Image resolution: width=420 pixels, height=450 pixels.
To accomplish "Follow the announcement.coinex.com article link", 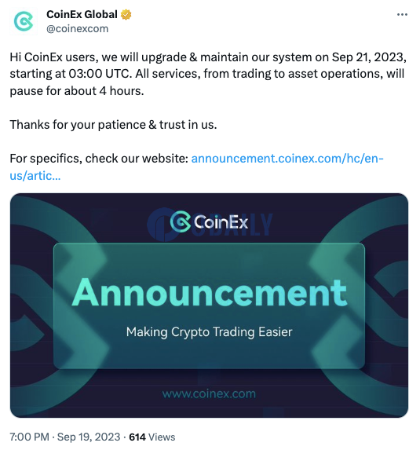I will tap(287, 159).
